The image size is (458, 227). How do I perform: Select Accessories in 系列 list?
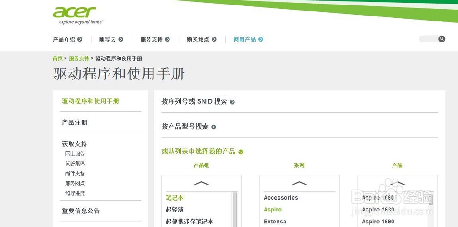point(281,198)
